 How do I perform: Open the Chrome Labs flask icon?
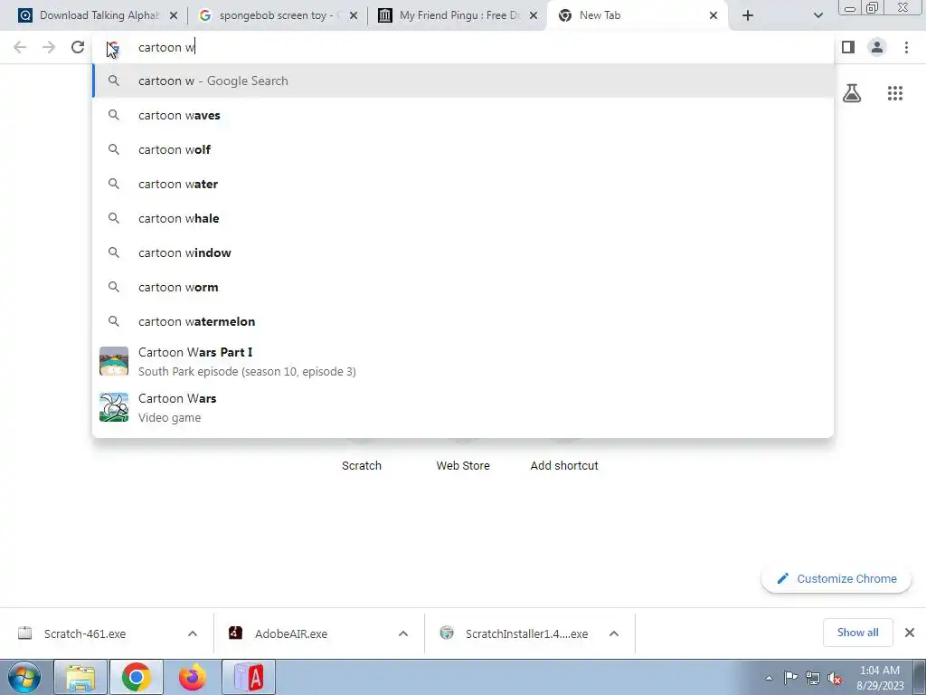point(852,93)
